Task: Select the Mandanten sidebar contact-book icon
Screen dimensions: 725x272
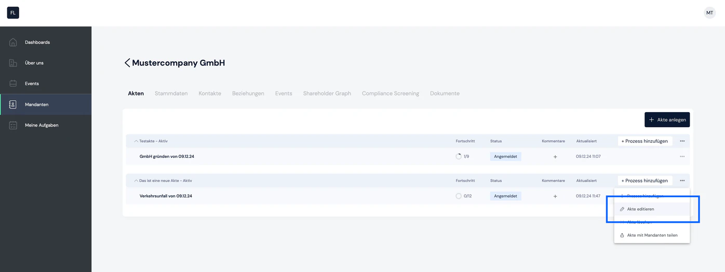Action: (13, 104)
